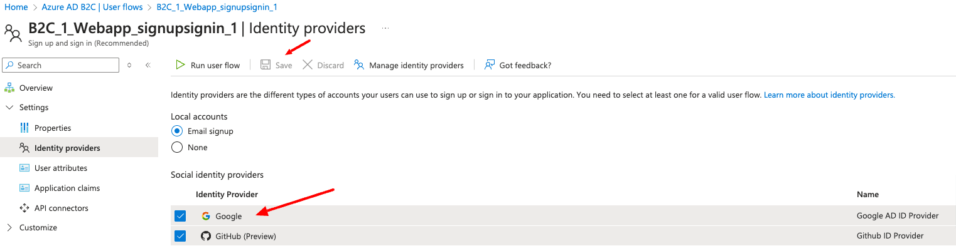Uncheck the GitHub (Preview) checkbox
This screenshot has width=956, height=246.
click(x=180, y=236)
